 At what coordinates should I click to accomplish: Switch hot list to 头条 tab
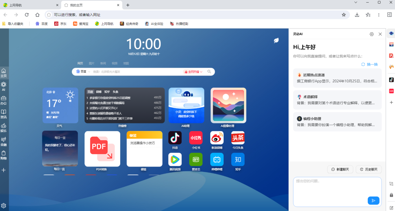116,92
